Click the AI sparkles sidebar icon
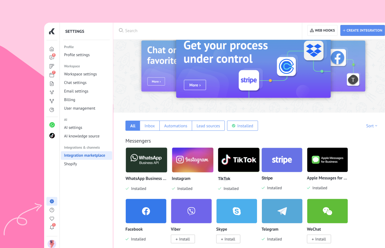 pos(52,92)
